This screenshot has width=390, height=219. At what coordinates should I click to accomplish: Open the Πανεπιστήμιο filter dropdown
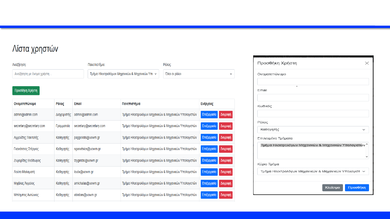(x=123, y=74)
